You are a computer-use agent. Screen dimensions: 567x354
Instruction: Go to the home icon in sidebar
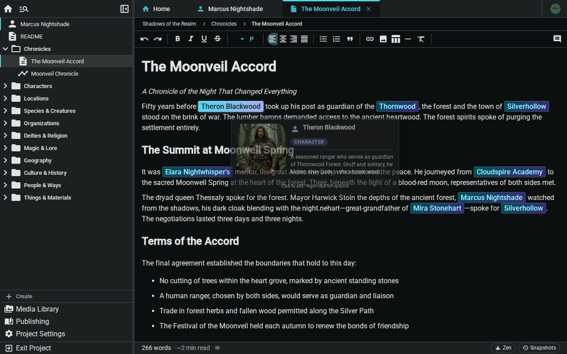8,9
